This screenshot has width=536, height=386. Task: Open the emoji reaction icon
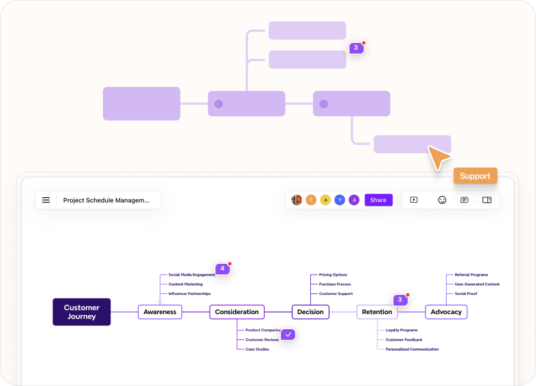click(442, 200)
